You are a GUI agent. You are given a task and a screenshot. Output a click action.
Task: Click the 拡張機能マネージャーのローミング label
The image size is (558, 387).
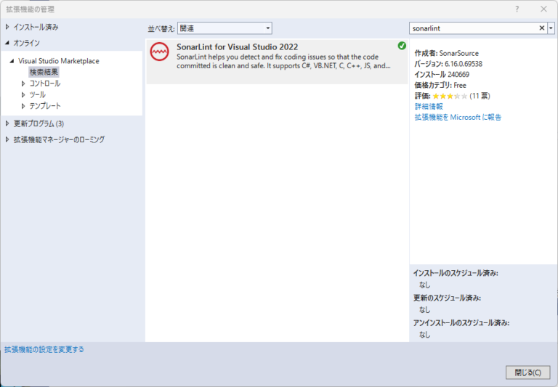pyautogui.click(x=59, y=139)
